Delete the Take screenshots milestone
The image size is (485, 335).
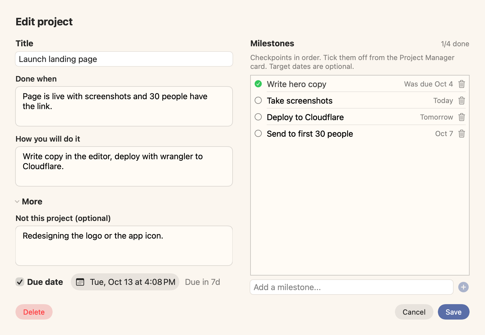462,101
